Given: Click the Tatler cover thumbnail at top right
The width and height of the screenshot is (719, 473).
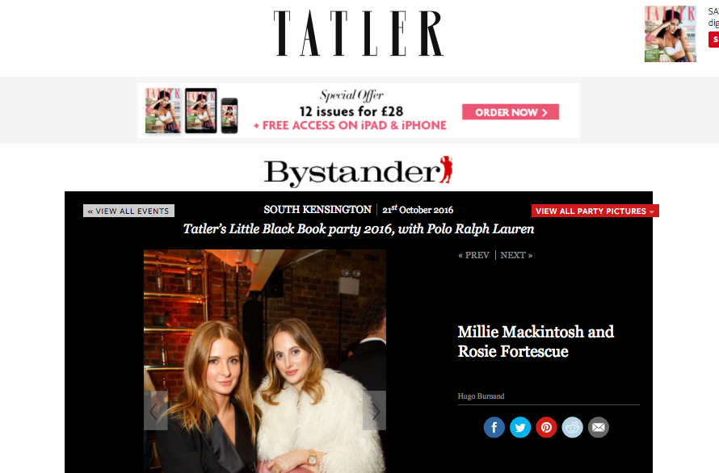Looking at the screenshot, I should click(x=671, y=34).
